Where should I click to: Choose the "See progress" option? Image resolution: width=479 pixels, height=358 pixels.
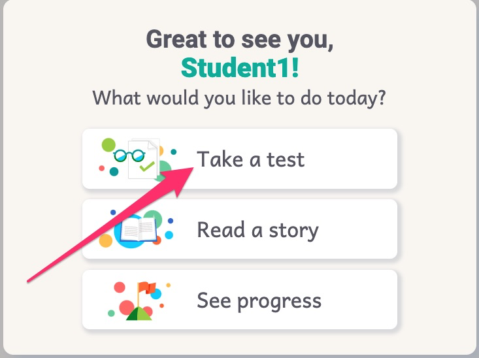pos(240,300)
